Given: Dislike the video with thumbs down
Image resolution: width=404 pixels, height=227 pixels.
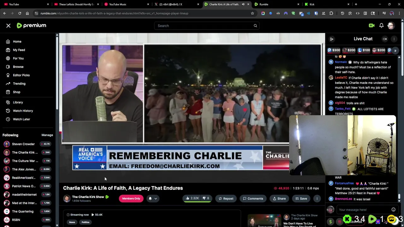Looking at the screenshot, I should (206, 198).
